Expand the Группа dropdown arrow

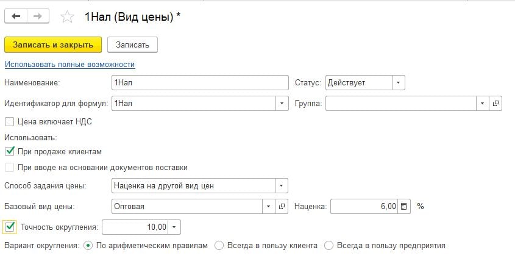(x=482, y=103)
